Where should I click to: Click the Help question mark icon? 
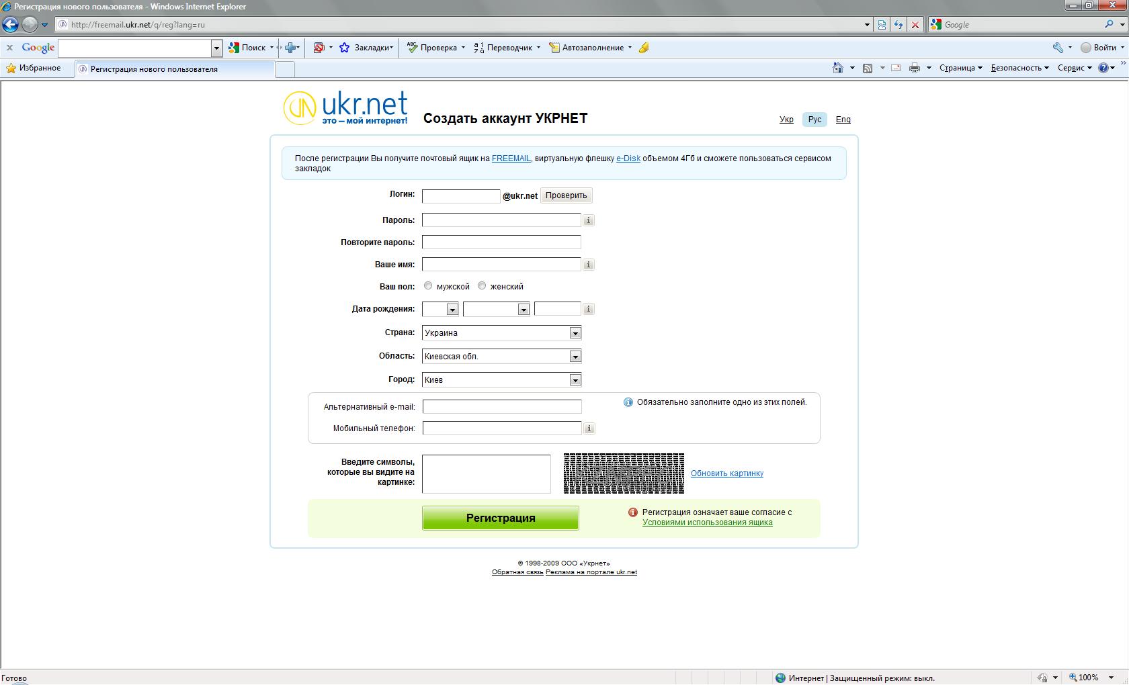1103,68
